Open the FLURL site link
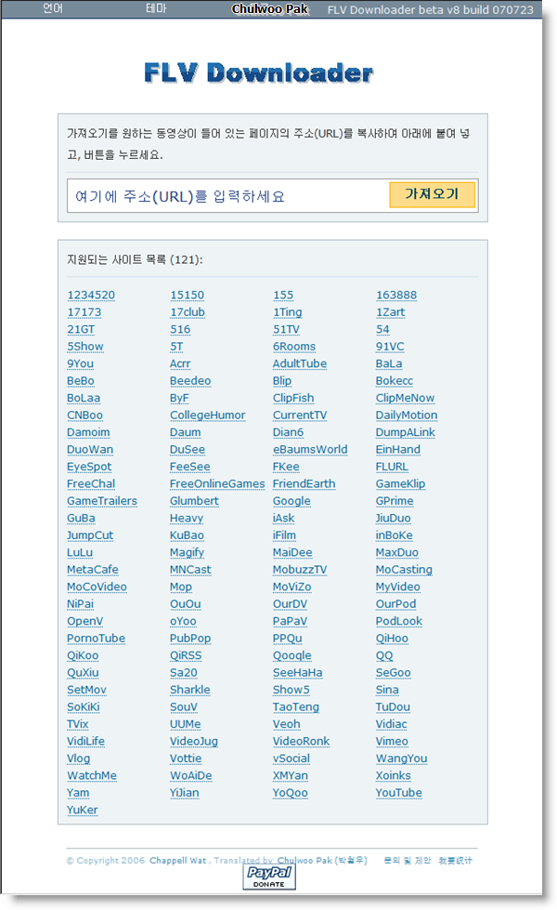557x910 pixels. pyautogui.click(x=392, y=467)
